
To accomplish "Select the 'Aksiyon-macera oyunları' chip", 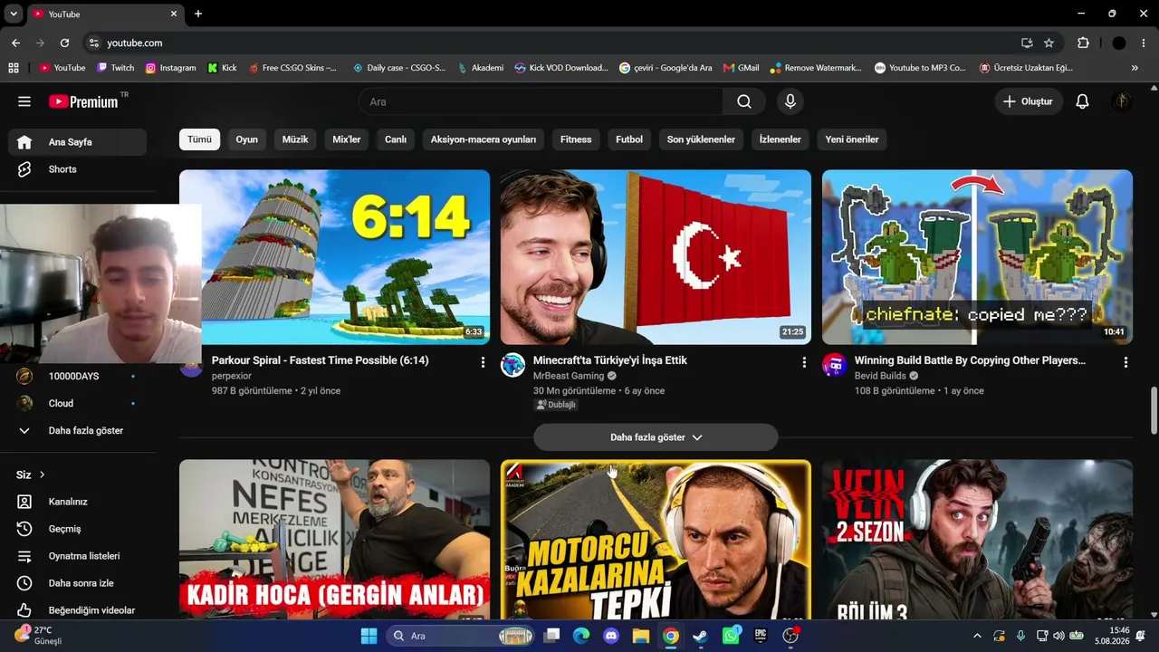I will [x=484, y=139].
